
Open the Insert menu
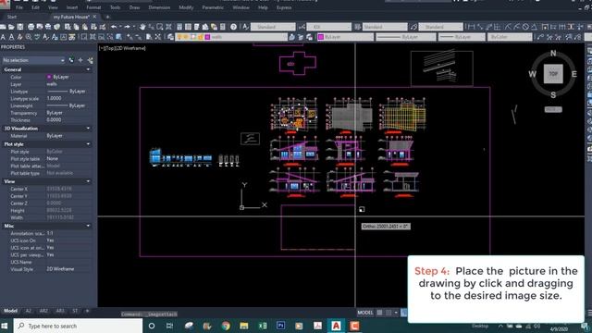point(72,7)
